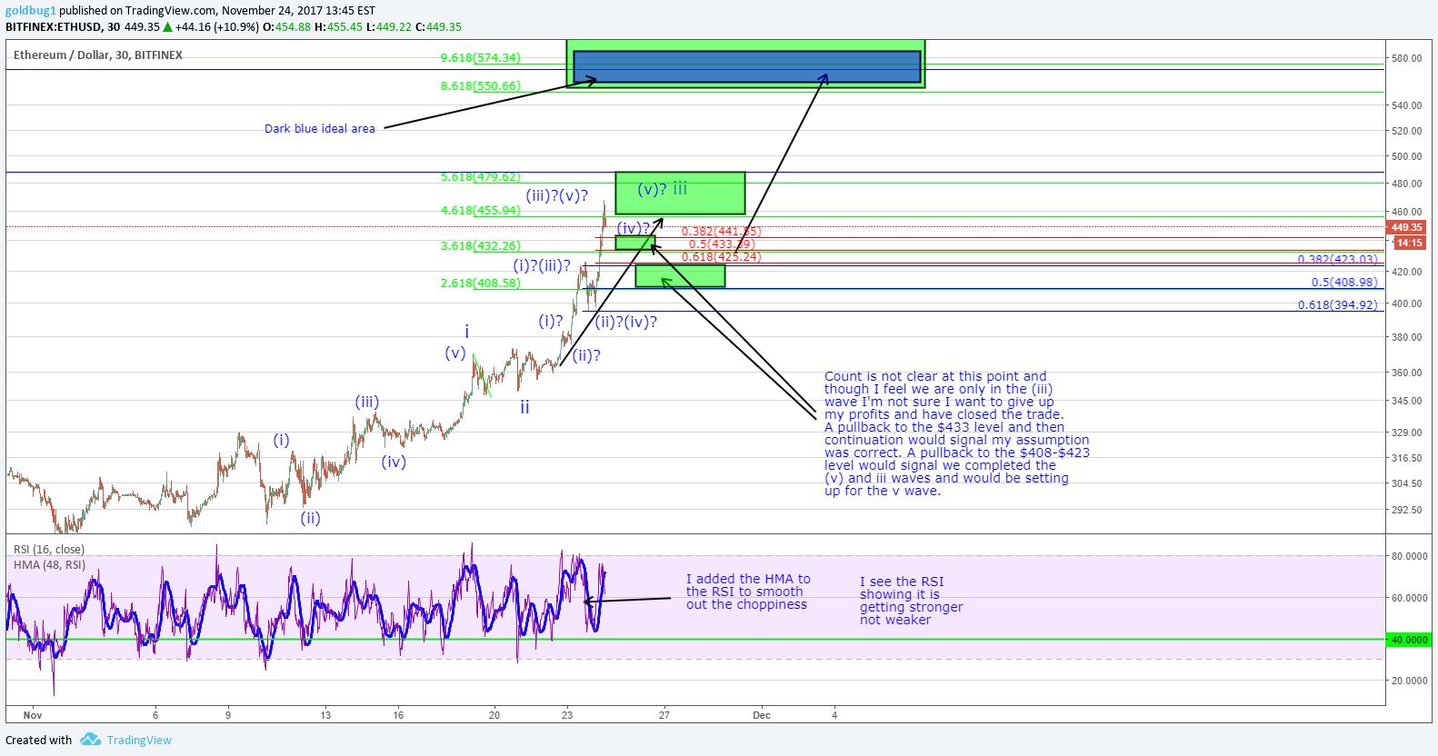Click the TradingView link at the bottom
1438x756 pixels.
coord(139,741)
